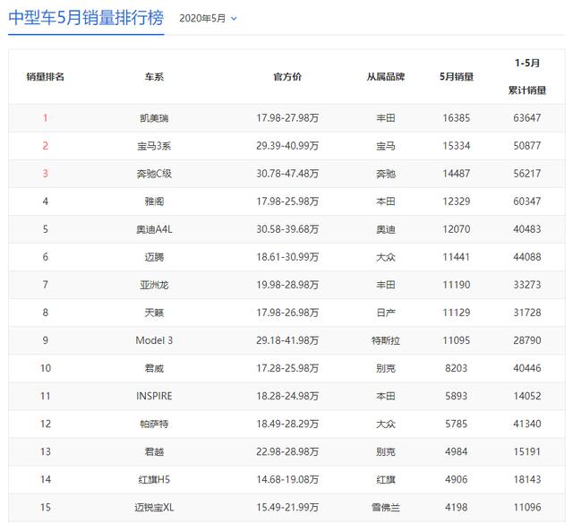Click the cumulative sales value 60347
Screen dimensions: 573x523
click(x=527, y=201)
